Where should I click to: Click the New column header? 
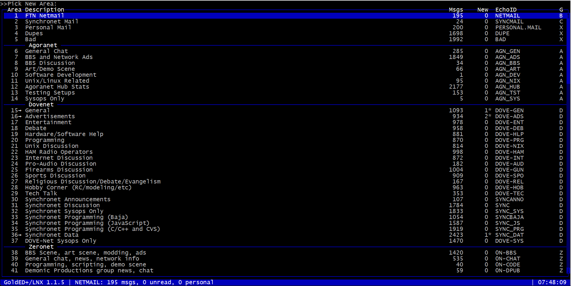coord(483,10)
